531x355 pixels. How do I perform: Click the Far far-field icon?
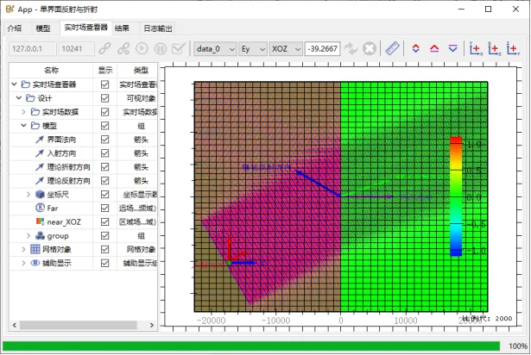tap(40, 208)
